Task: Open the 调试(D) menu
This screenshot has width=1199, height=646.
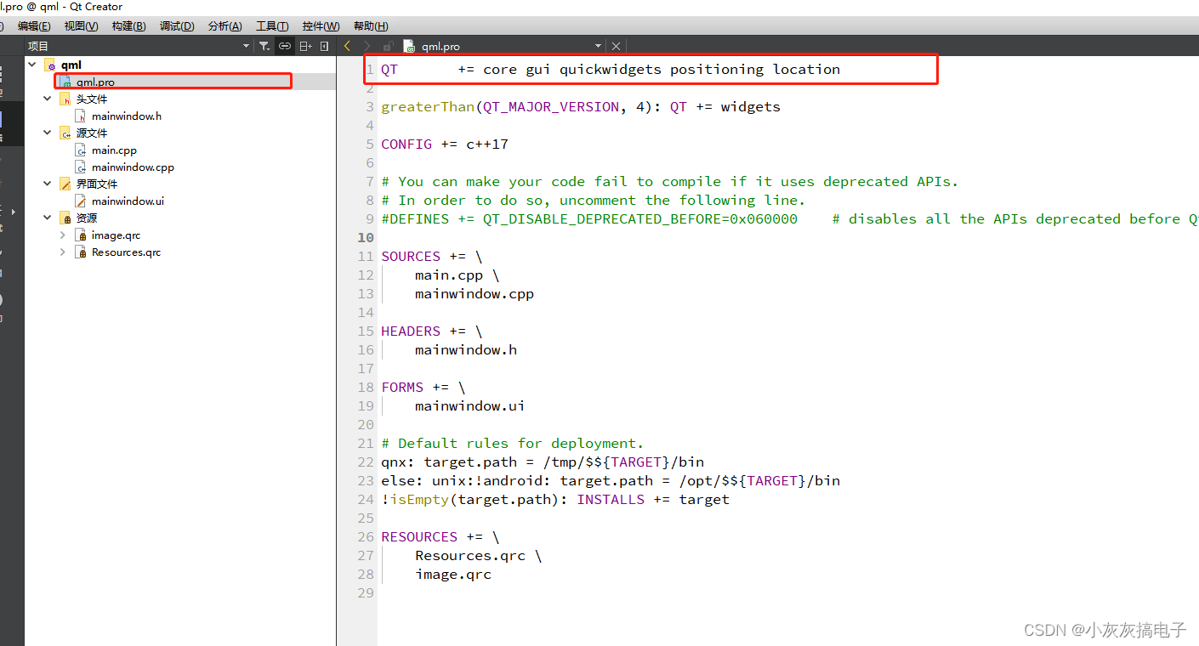Action: coord(177,26)
